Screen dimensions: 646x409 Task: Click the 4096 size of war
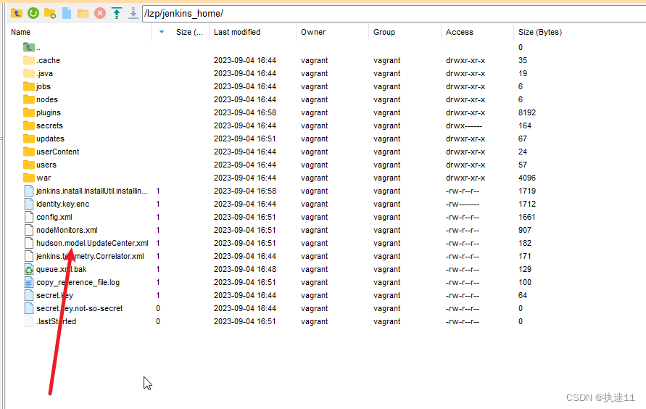point(527,178)
